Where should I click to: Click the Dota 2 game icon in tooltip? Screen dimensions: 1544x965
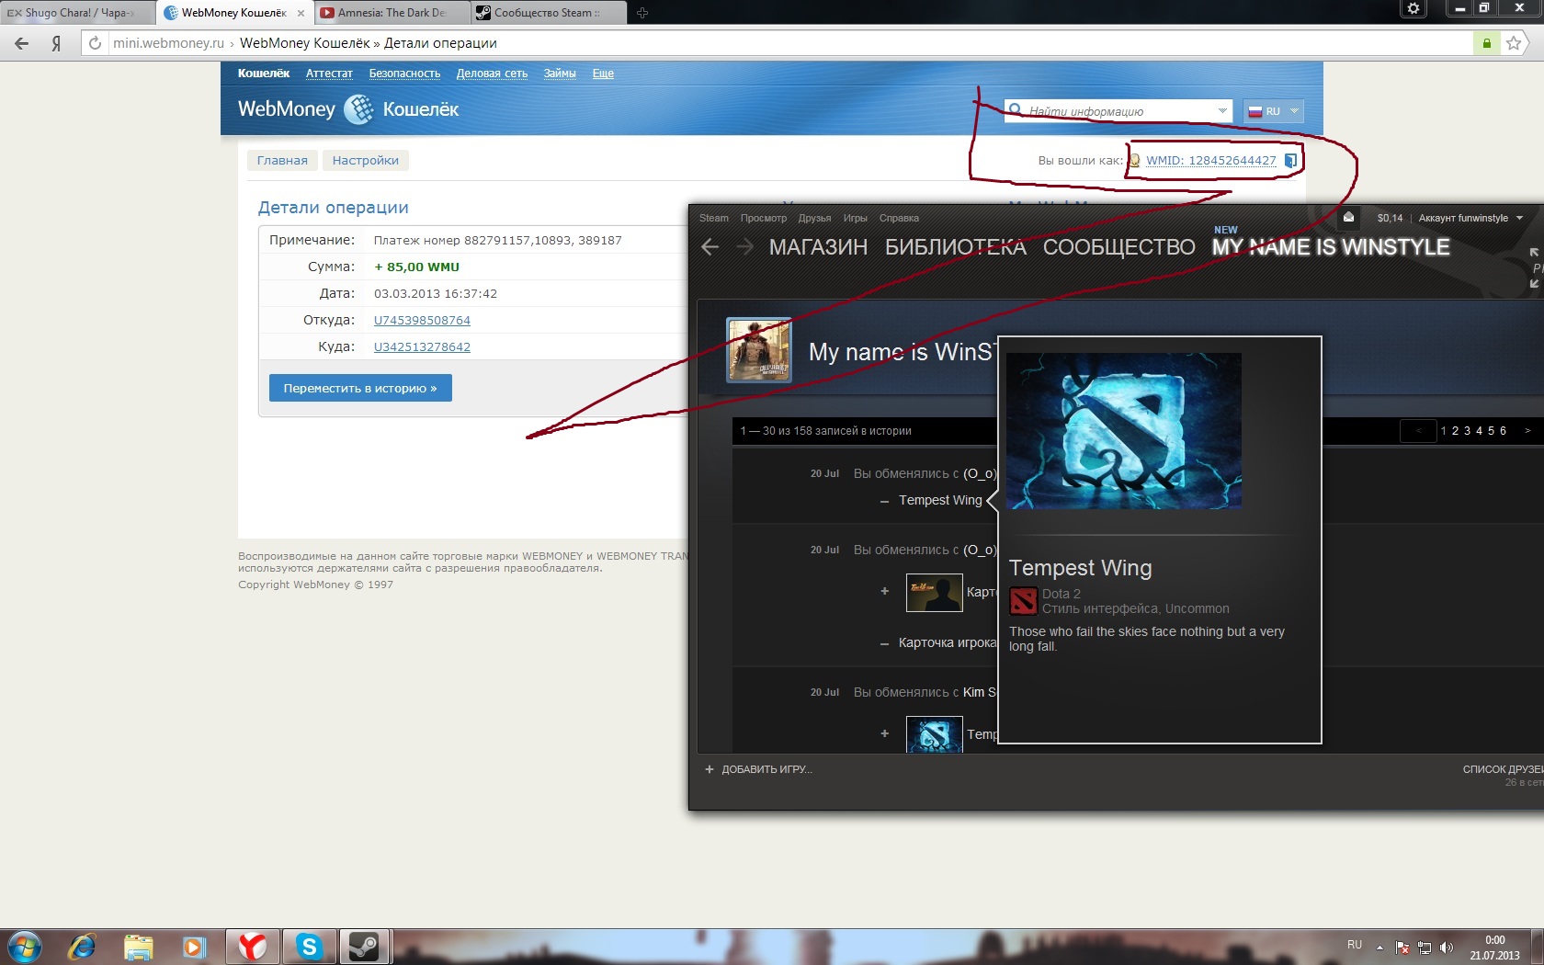[1023, 601]
